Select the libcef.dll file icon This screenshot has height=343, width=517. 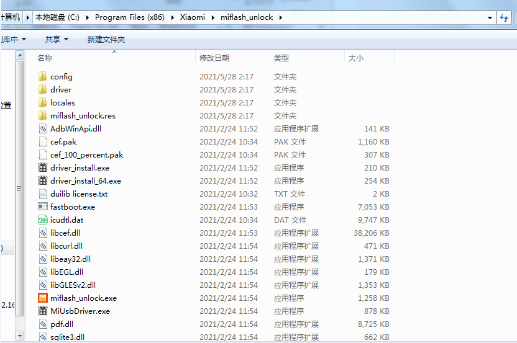(x=43, y=233)
